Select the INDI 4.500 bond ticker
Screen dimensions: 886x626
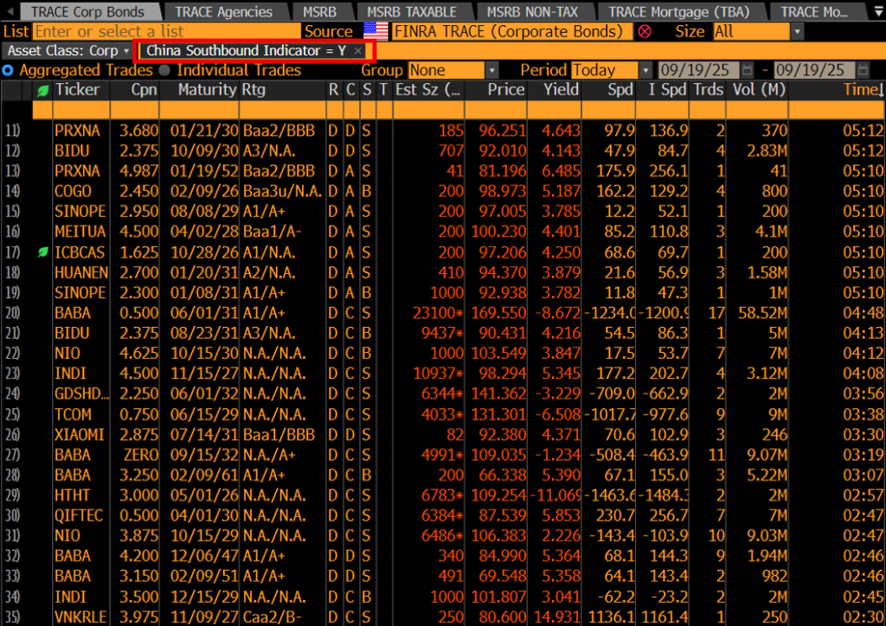point(70,374)
